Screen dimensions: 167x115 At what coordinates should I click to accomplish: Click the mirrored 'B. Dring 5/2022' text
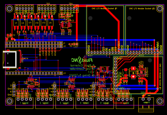click(x=82, y=76)
